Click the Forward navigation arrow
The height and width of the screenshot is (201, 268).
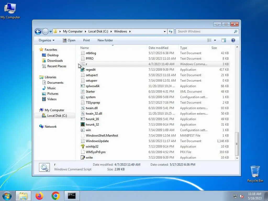coord(45,31)
